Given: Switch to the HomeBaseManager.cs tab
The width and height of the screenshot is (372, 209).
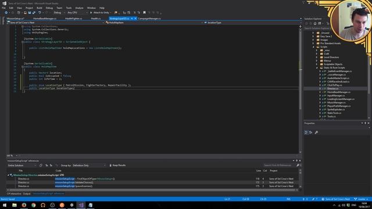Looking at the screenshot, I should point(45,19).
